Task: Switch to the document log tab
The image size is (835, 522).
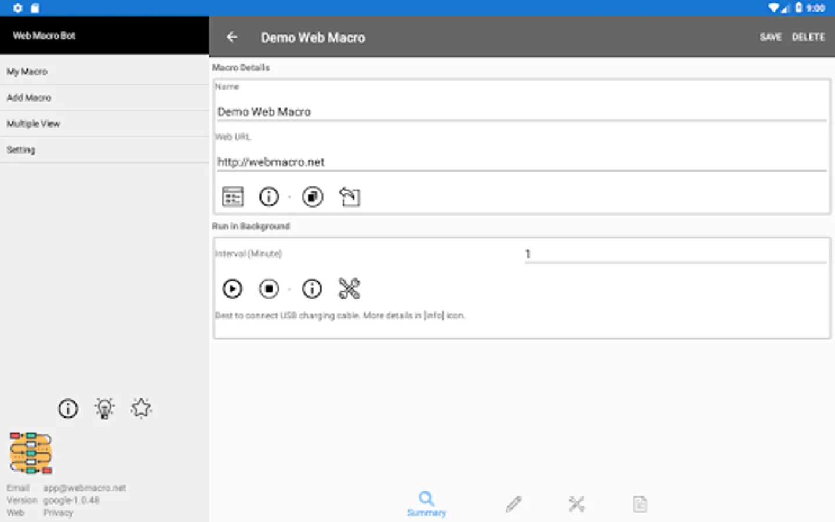Action: click(x=640, y=503)
